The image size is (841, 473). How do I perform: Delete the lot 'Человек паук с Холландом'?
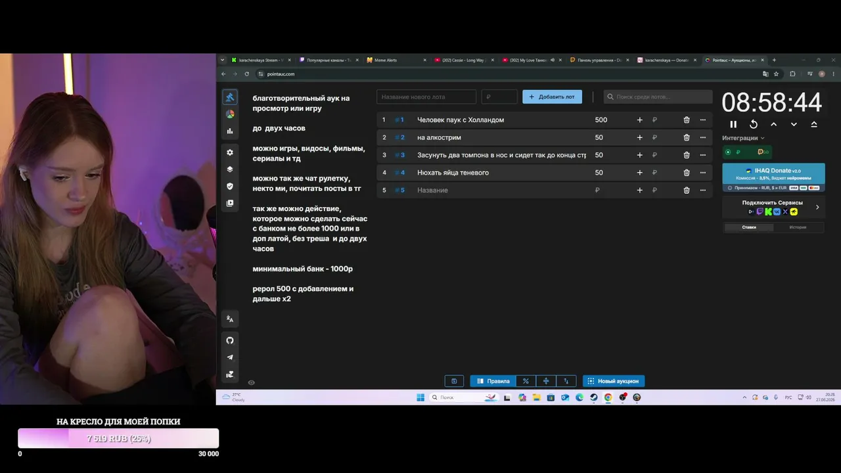(687, 120)
